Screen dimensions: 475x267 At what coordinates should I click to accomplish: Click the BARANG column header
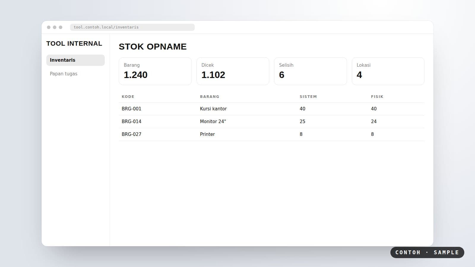tap(210, 97)
